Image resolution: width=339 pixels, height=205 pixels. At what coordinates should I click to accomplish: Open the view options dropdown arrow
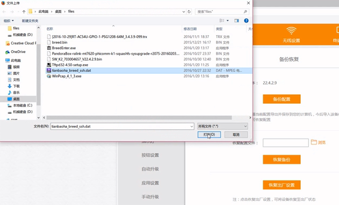pos(227,21)
